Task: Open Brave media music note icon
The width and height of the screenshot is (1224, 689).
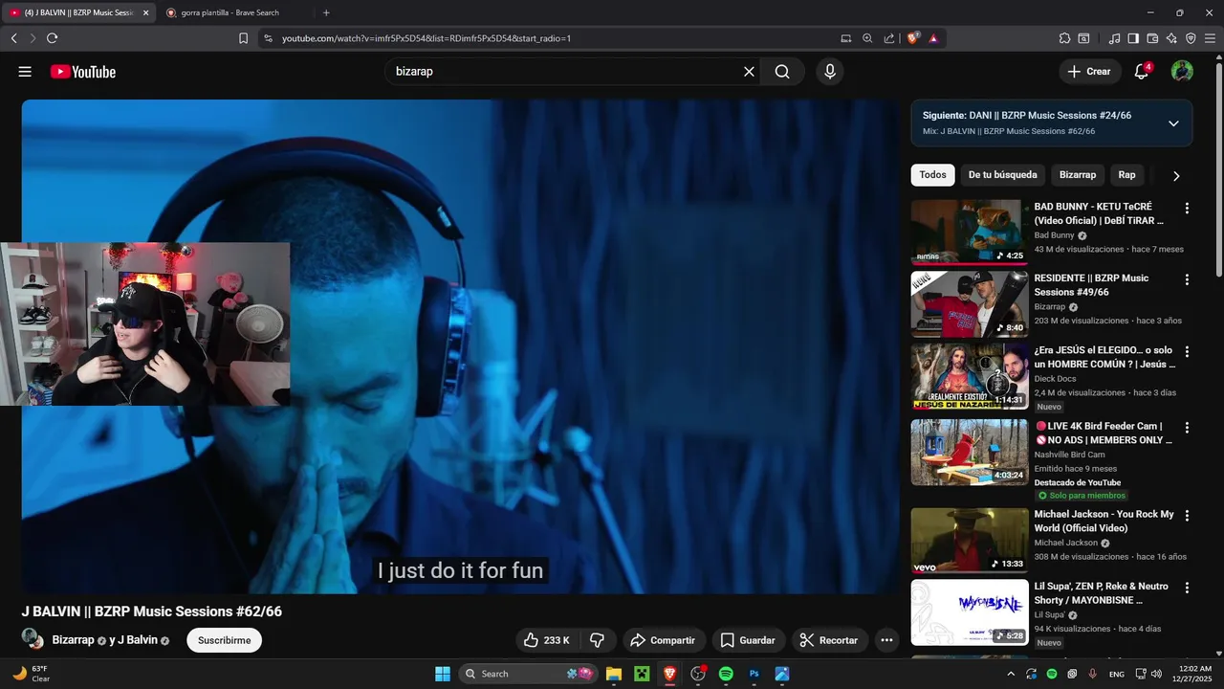Action: click(1114, 38)
